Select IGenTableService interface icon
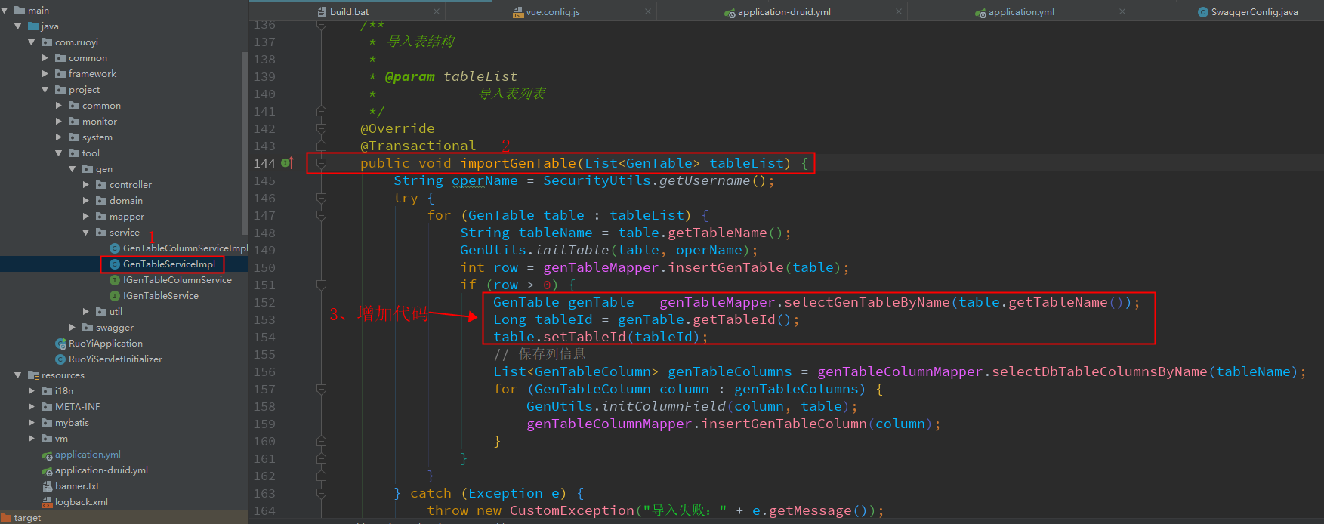Screen dimensions: 1324x524 click(x=115, y=296)
